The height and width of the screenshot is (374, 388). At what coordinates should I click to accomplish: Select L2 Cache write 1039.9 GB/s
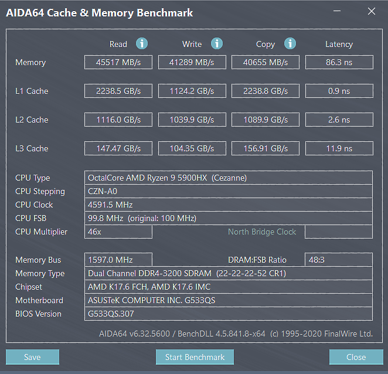pos(192,120)
